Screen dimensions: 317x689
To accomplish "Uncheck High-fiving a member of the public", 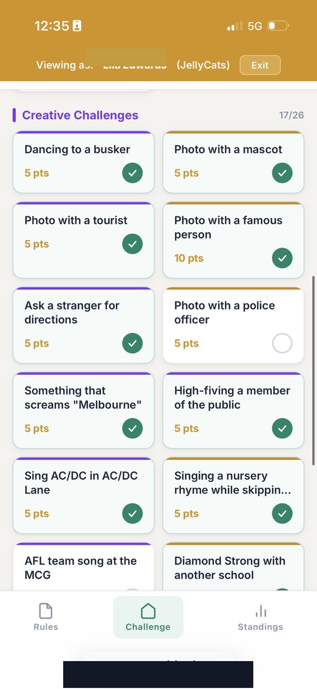I will [x=282, y=428].
